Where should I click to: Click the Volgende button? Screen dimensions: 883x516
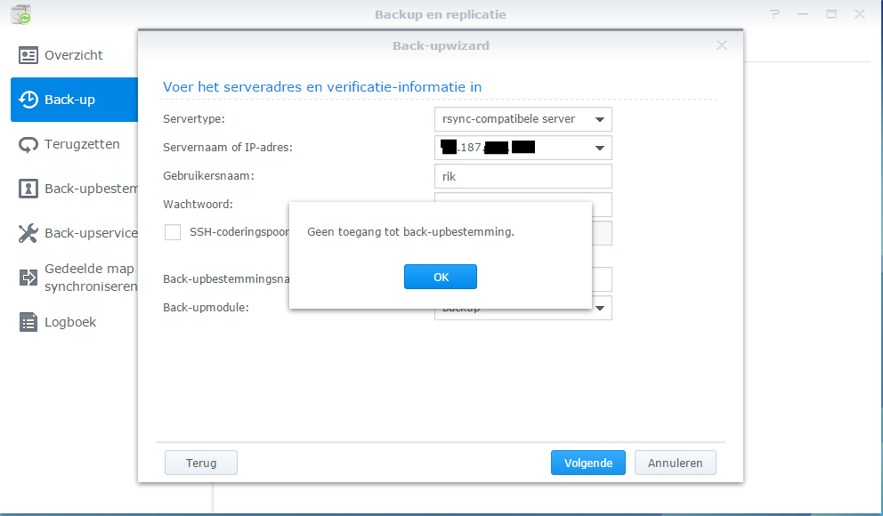(x=587, y=463)
